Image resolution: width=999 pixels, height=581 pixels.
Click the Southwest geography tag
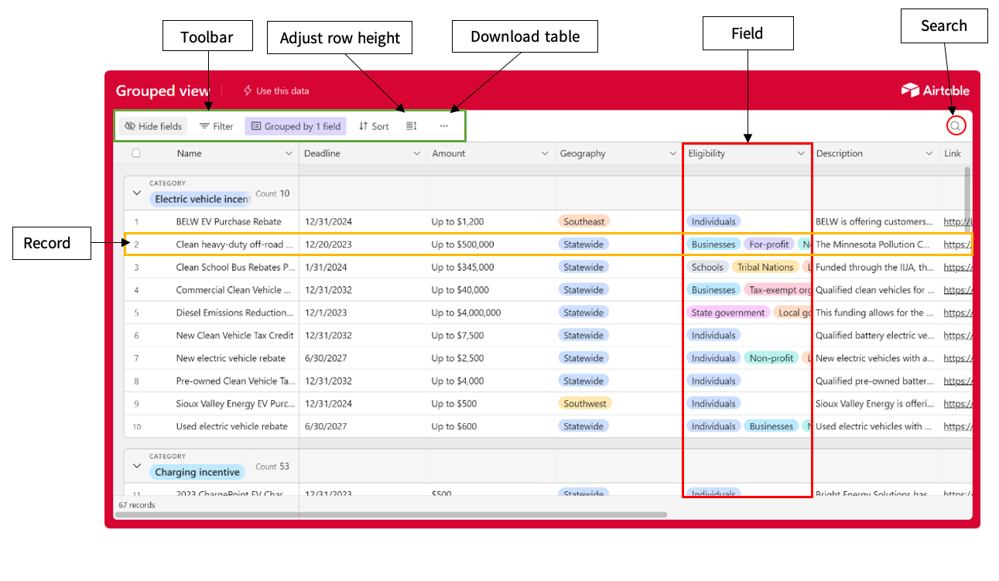pyautogui.click(x=584, y=404)
